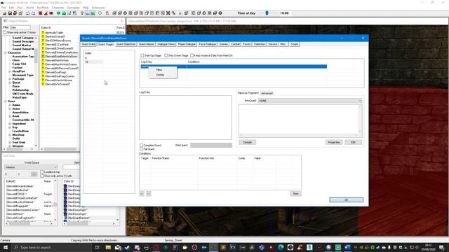Click the Object Window Filter text field
The image size is (449, 252).
point(20,27)
